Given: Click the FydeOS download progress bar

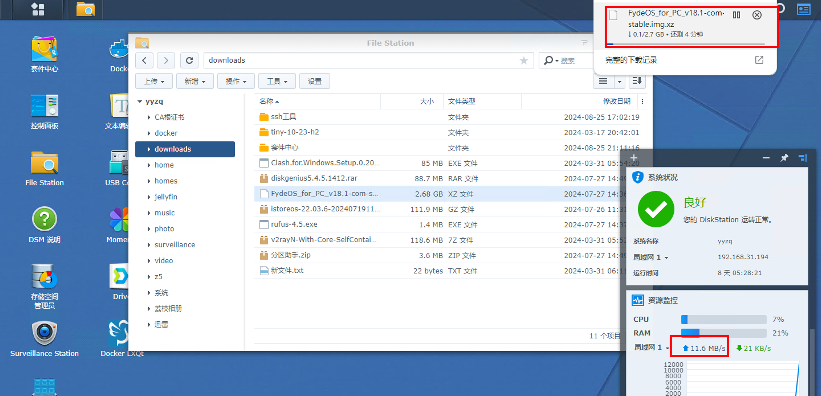Looking at the screenshot, I should (686, 44).
